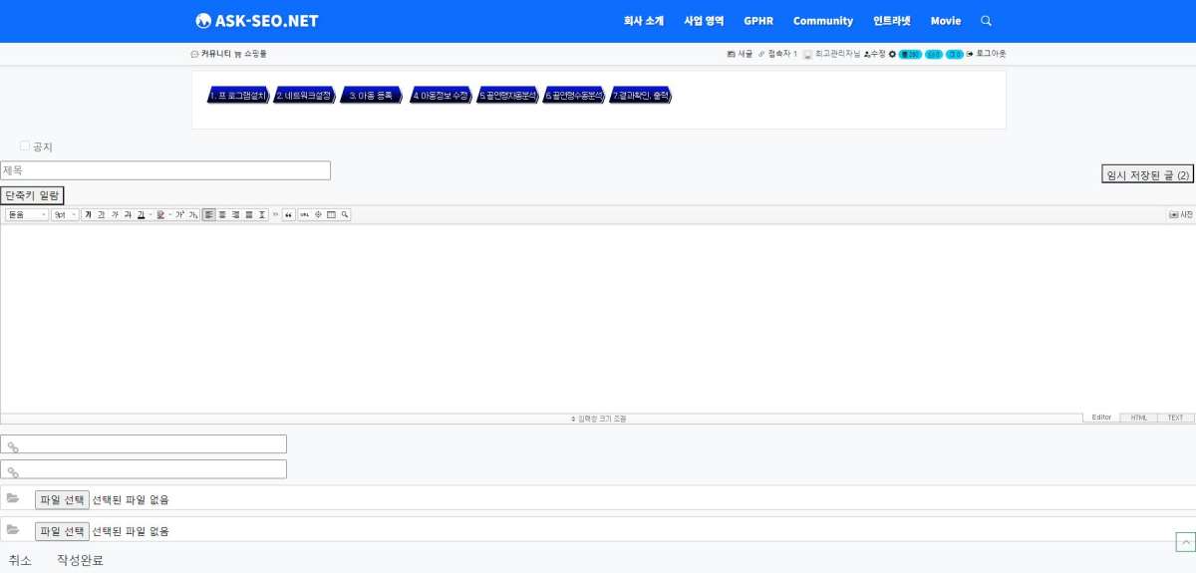Apply superscript formatting

180,214
